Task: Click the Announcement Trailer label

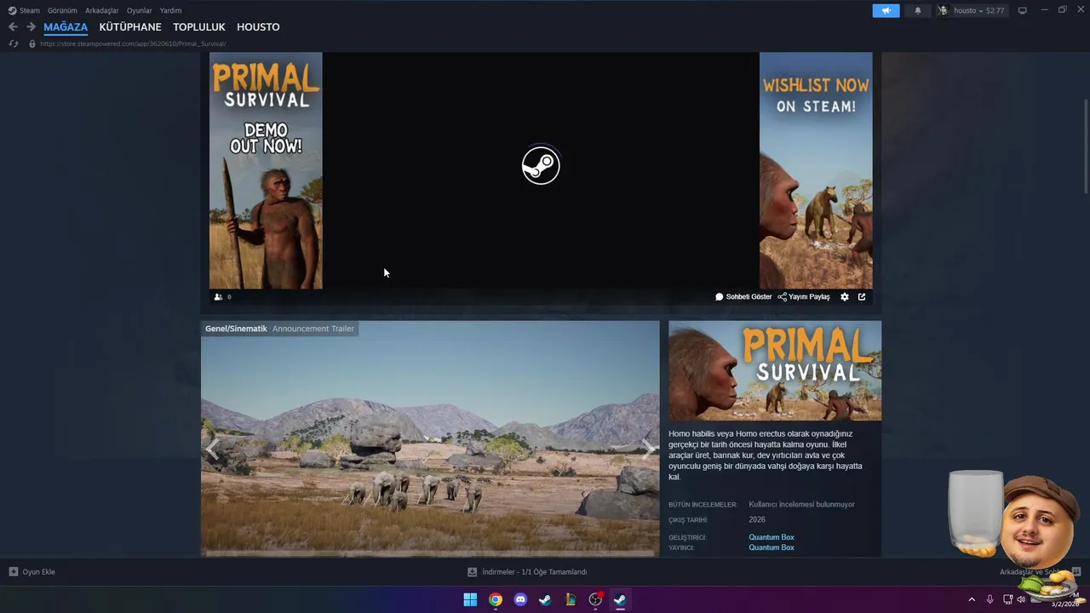Action: pyautogui.click(x=313, y=329)
